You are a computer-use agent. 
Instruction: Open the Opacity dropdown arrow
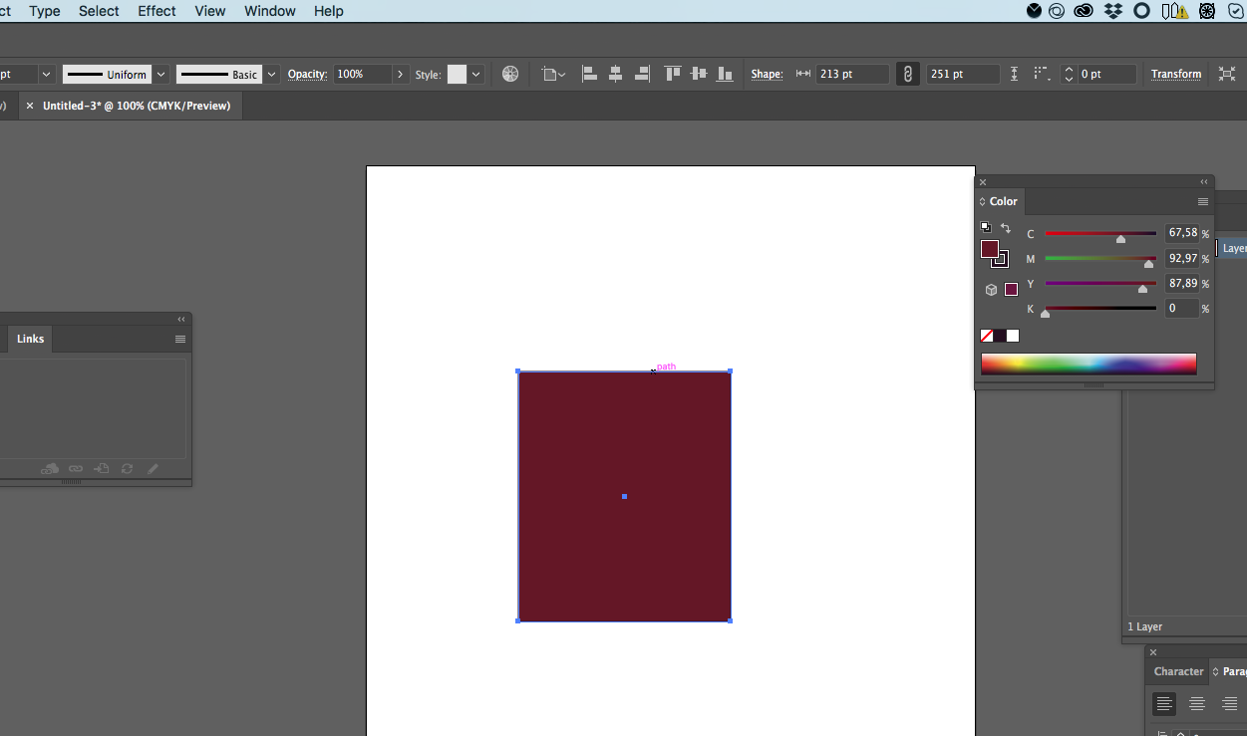click(400, 74)
